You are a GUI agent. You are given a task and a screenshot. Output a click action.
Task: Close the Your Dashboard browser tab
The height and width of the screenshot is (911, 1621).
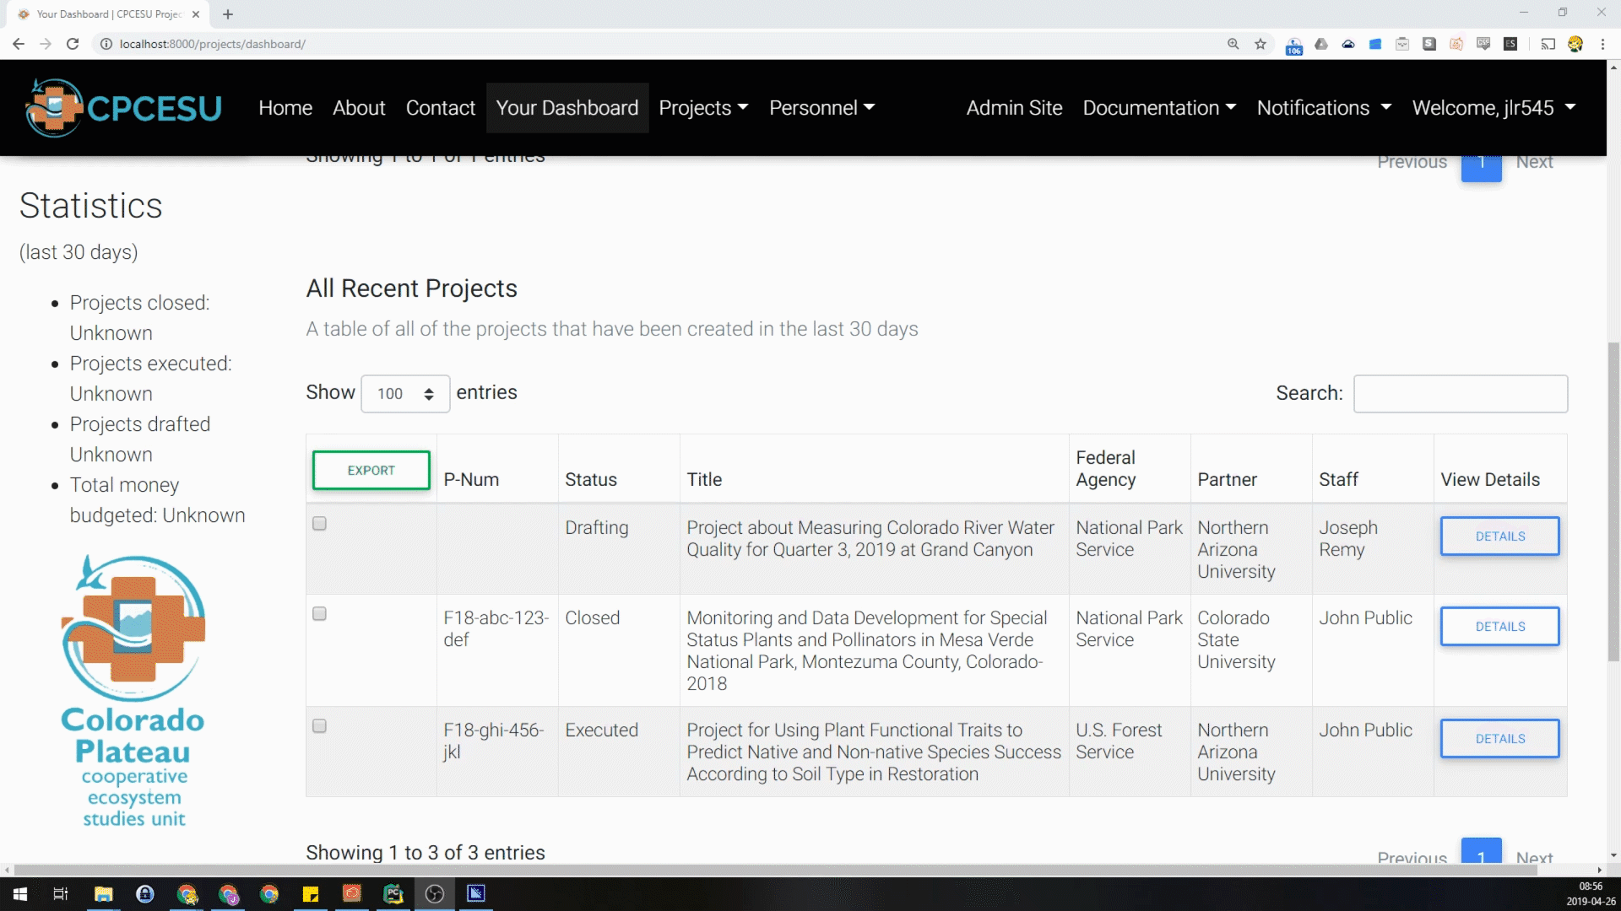click(x=196, y=14)
